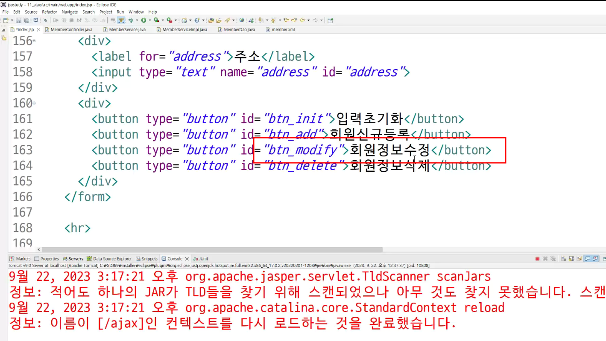Viewport: 606px width, 341px height.
Task: Open the Run menu
Action: (120, 12)
